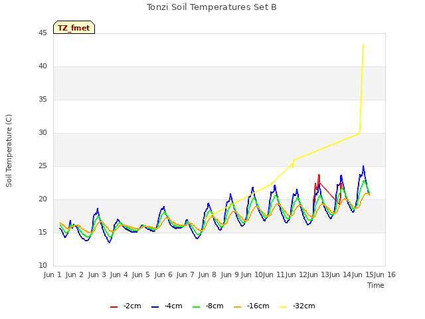425x319 pixels.
Task: Click the yellow -32cm legend swatch
Action: [284, 307]
